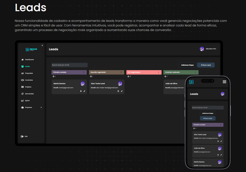Click Alex Teste Lead avatar on desktop card

(120, 84)
